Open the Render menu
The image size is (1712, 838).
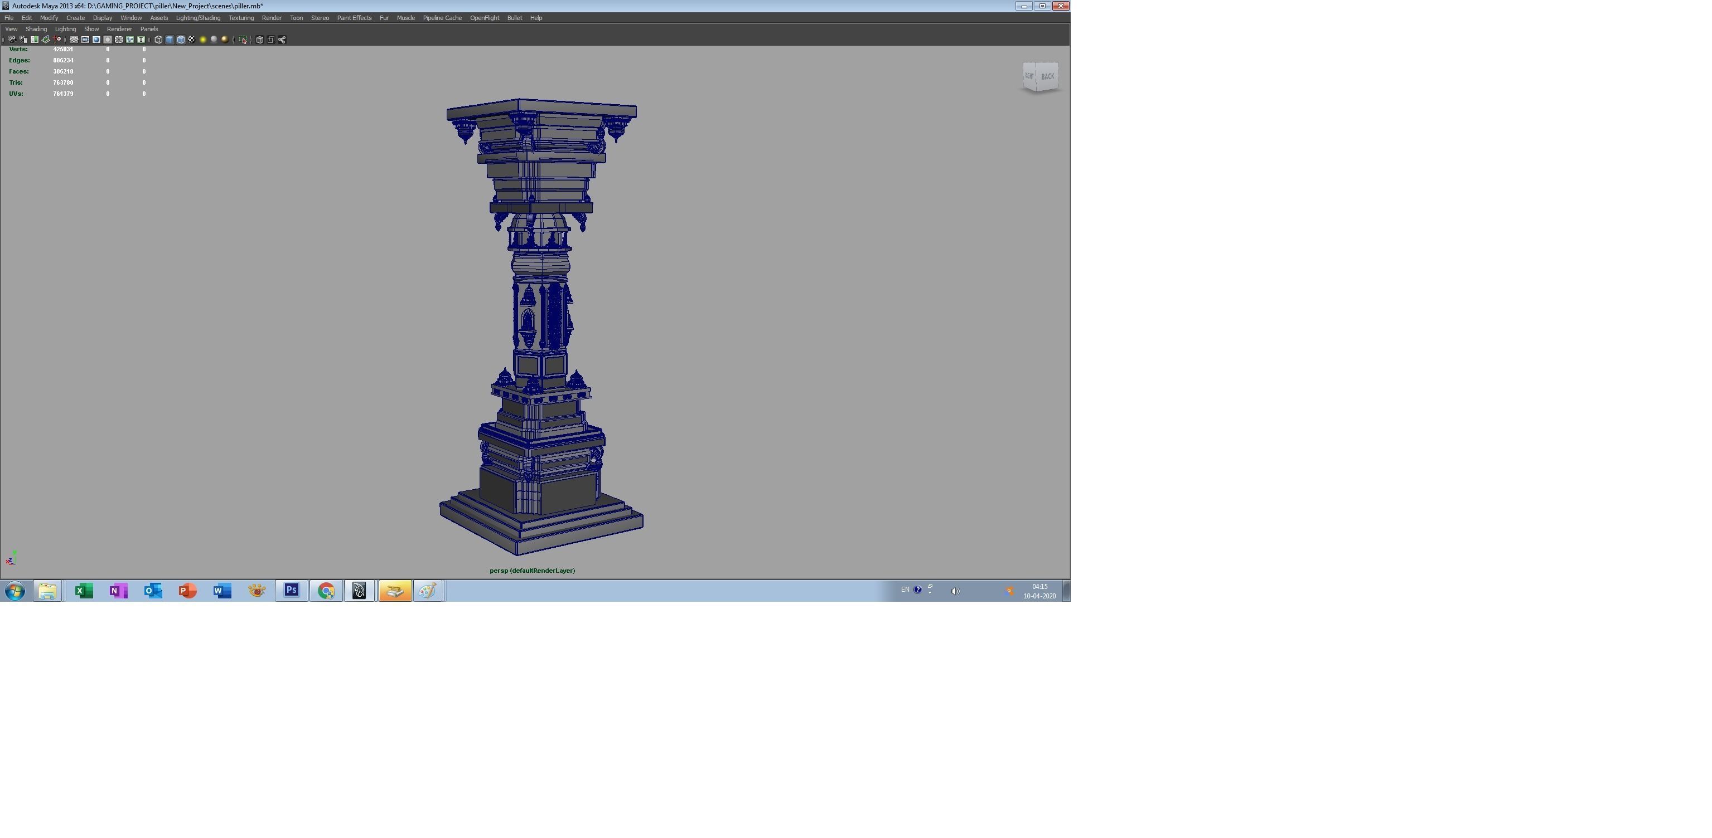click(x=272, y=18)
